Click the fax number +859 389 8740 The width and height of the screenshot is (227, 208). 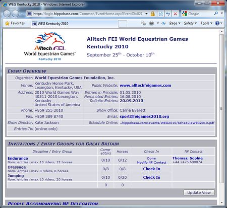click(49, 116)
